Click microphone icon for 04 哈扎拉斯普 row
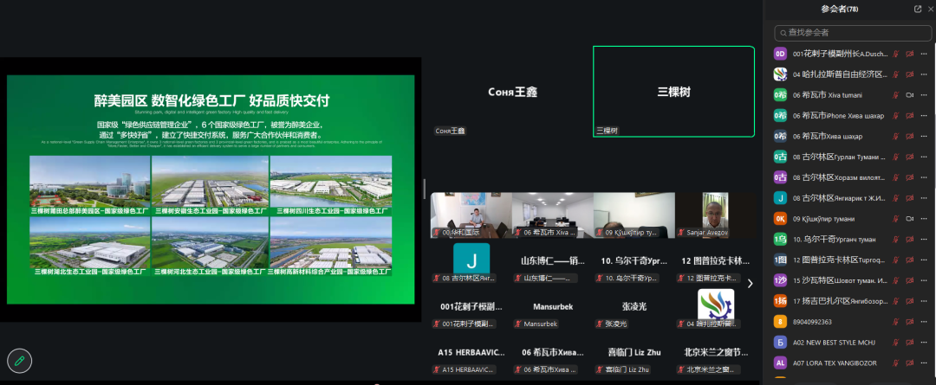Image resolution: width=936 pixels, height=385 pixels. coord(894,74)
